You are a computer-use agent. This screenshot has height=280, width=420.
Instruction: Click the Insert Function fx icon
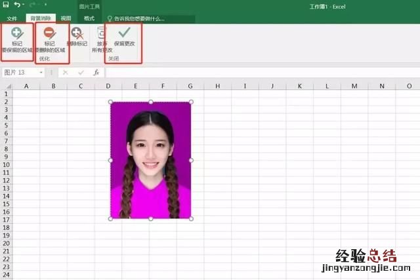96,72
